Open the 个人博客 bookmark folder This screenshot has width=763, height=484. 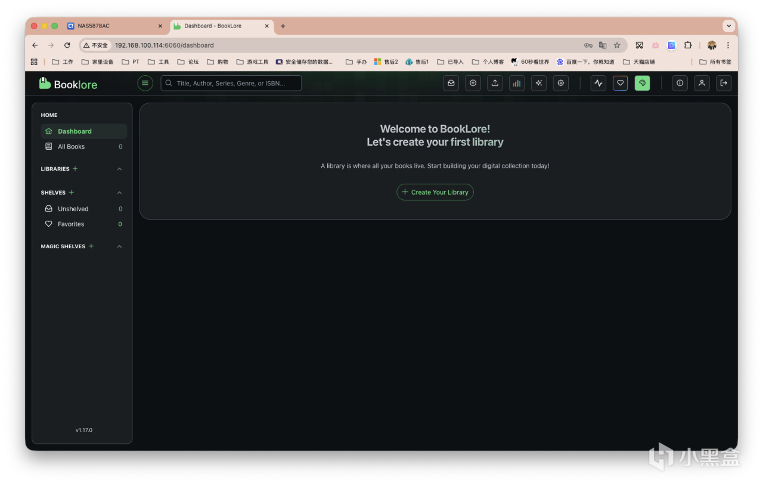(488, 61)
